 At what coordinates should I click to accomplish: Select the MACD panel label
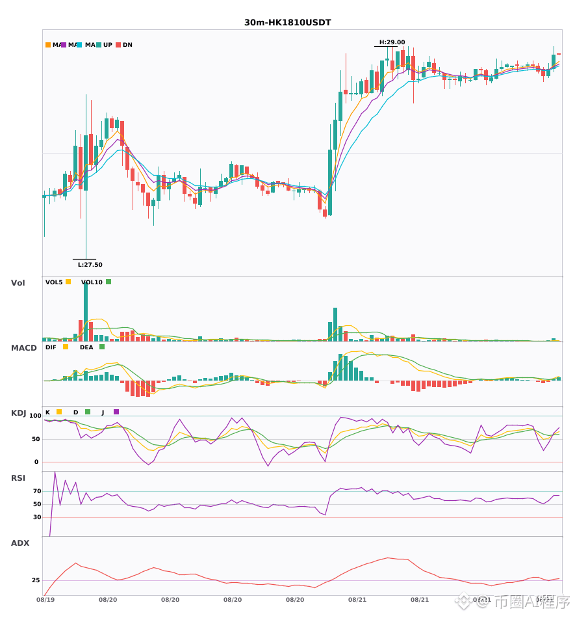pos(23,348)
